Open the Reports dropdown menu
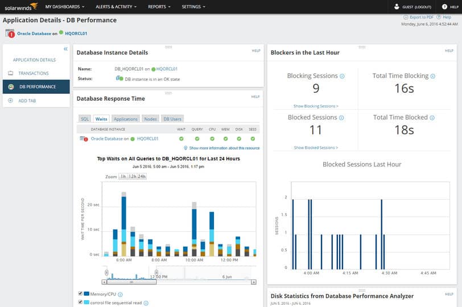462x307 pixels. pyautogui.click(x=159, y=6)
